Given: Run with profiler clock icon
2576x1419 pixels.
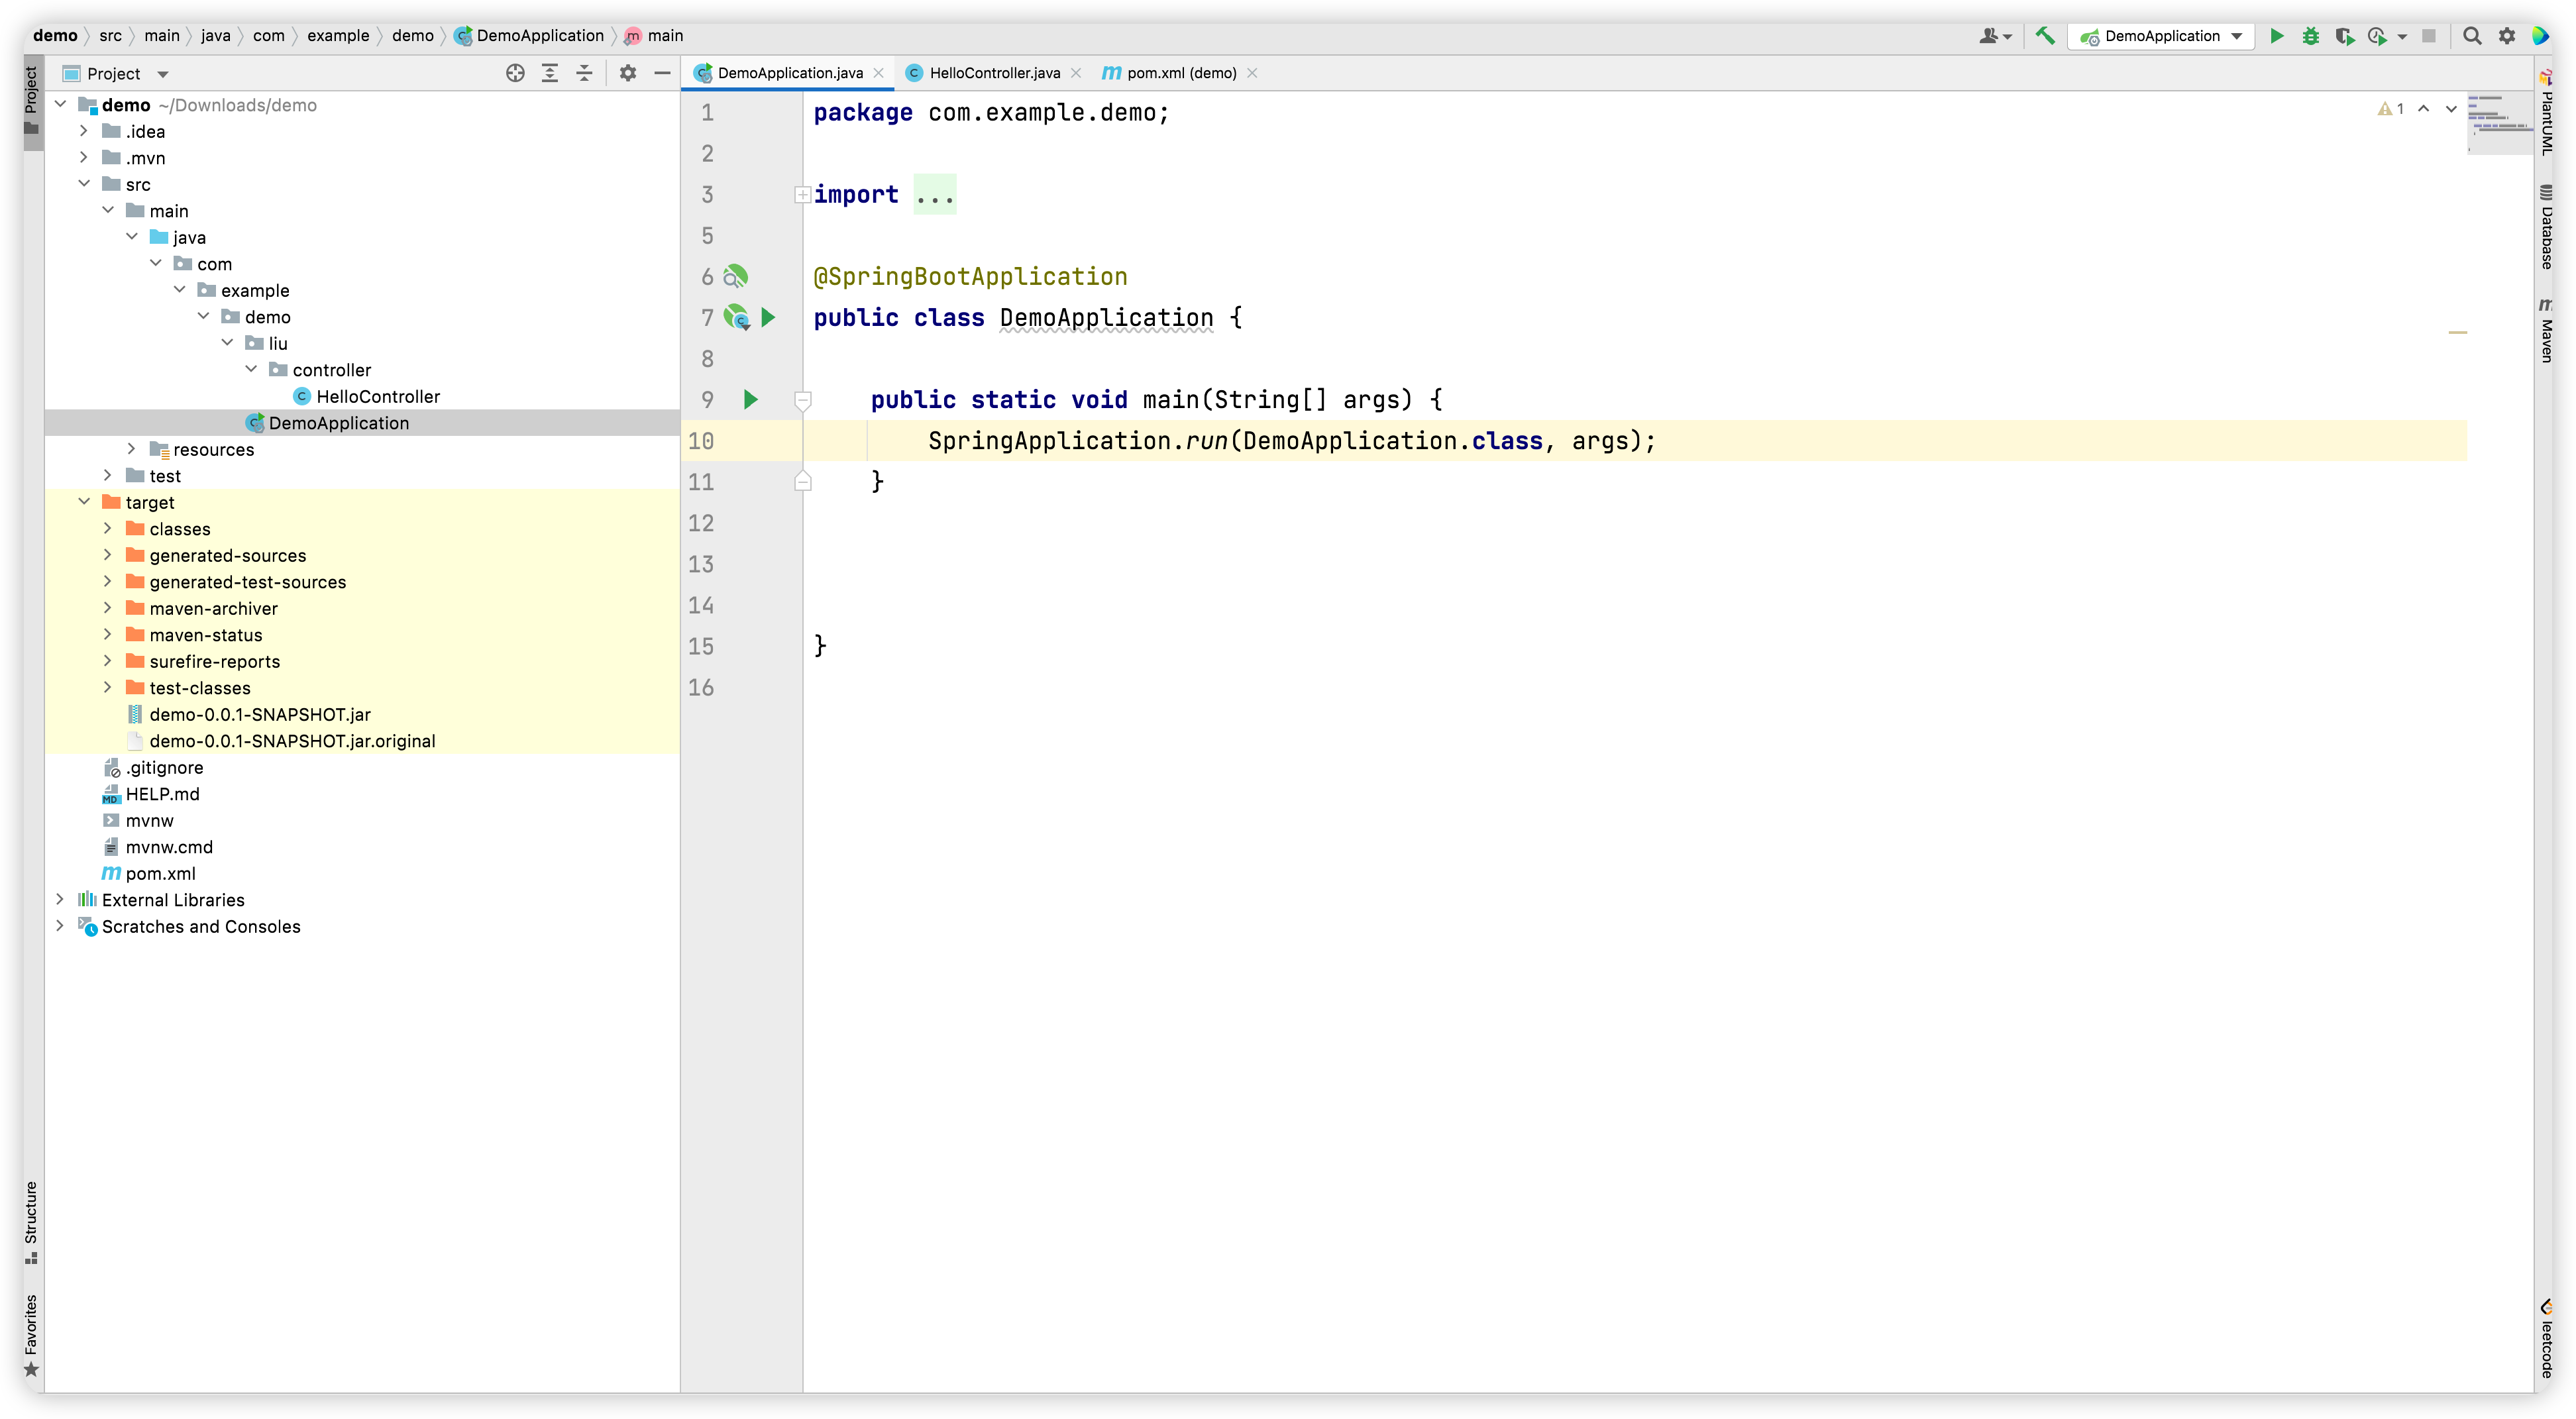Looking at the screenshot, I should point(2378,36).
